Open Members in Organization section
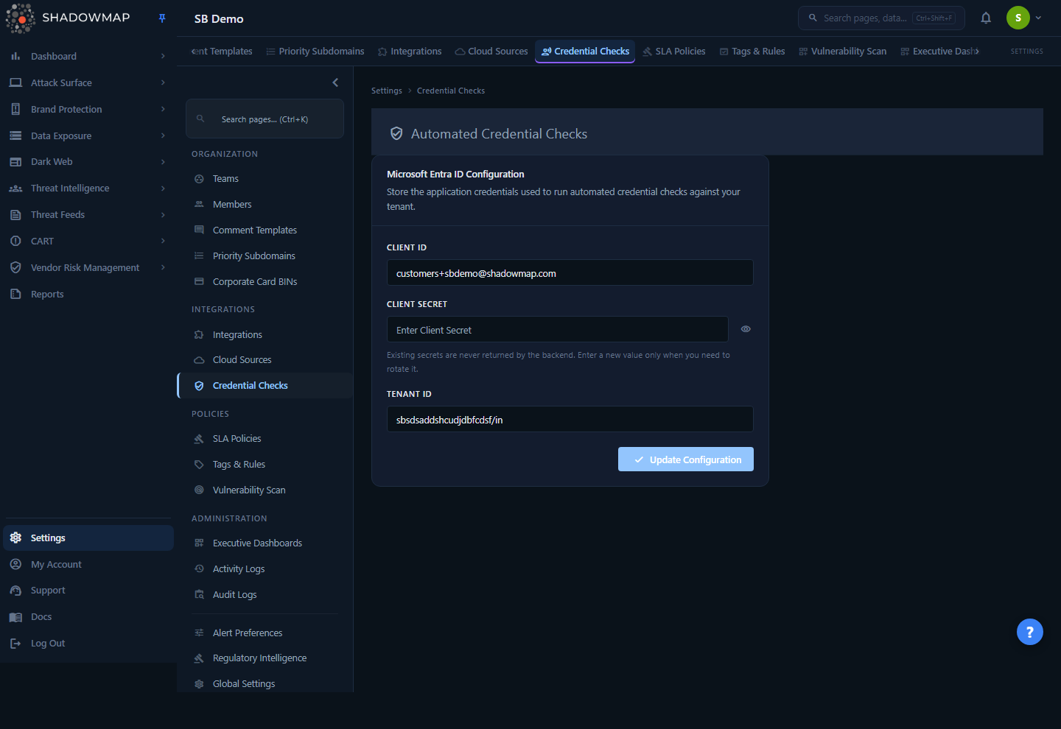The image size is (1061, 729). 232,205
